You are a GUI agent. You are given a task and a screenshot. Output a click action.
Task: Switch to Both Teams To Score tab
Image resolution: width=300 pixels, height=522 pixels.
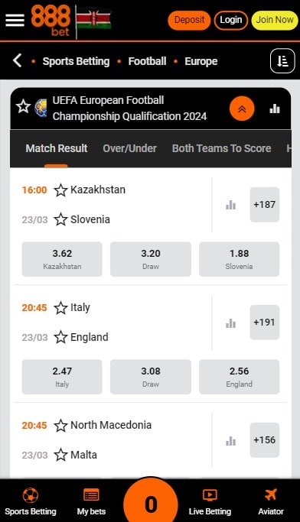[x=221, y=148]
